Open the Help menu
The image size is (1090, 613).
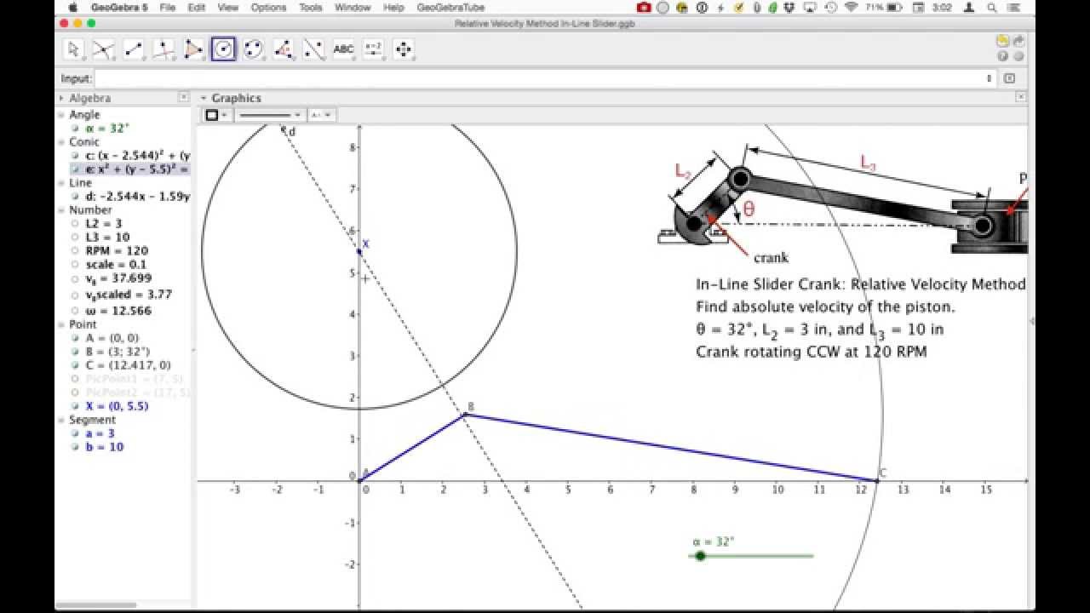pos(393,8)
